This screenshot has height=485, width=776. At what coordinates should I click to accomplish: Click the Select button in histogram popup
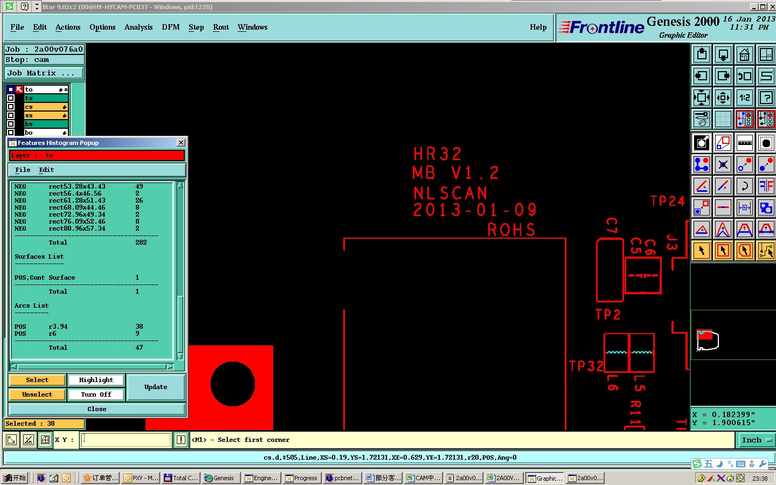37,380
